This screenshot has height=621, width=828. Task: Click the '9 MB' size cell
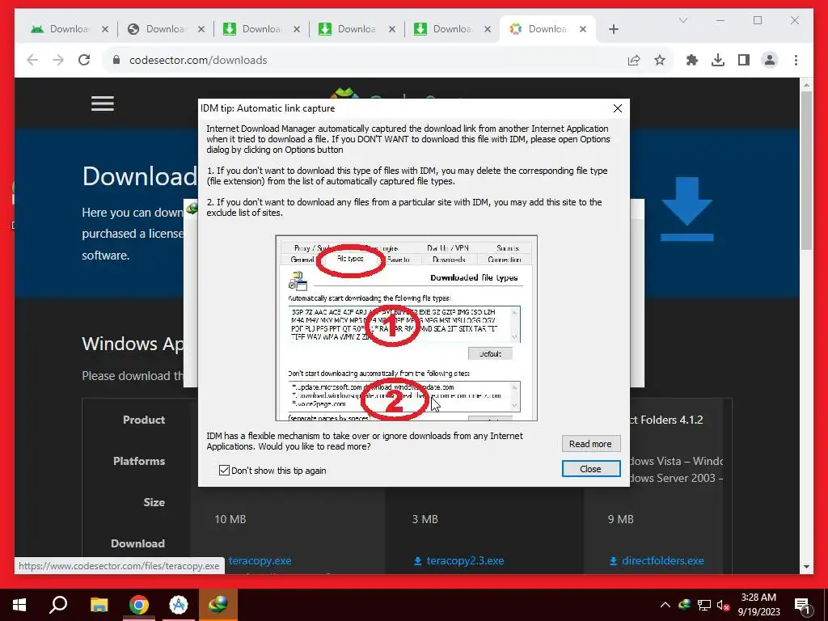coord(620,520)
